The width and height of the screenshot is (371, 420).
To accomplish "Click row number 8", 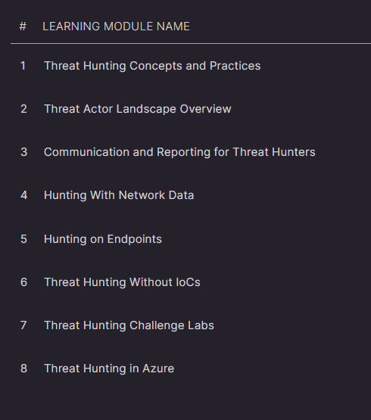I will [x=24, y=369].
